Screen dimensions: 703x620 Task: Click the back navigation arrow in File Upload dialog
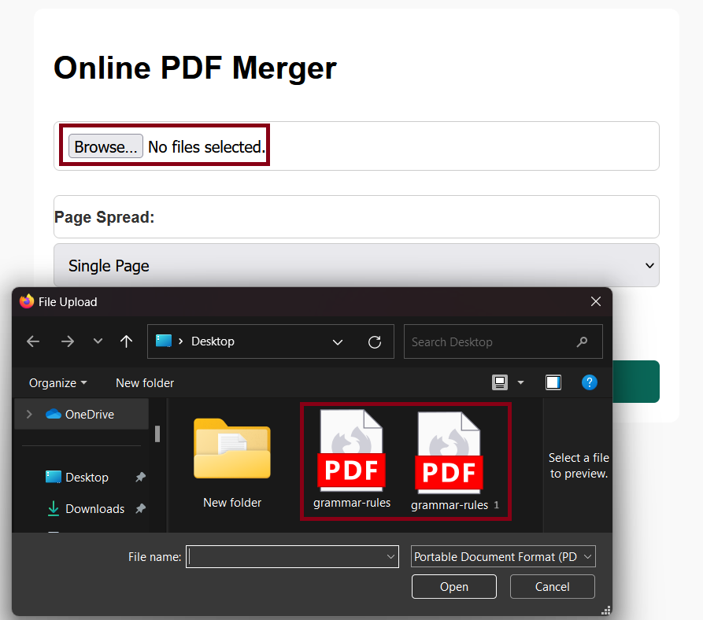tap(32, 341)
